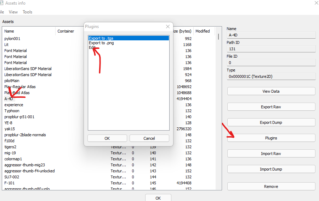Select the aggressor-thumb-mig23 asset row
The width and height of the screenshot is (319, 201).
click(25, 165)
